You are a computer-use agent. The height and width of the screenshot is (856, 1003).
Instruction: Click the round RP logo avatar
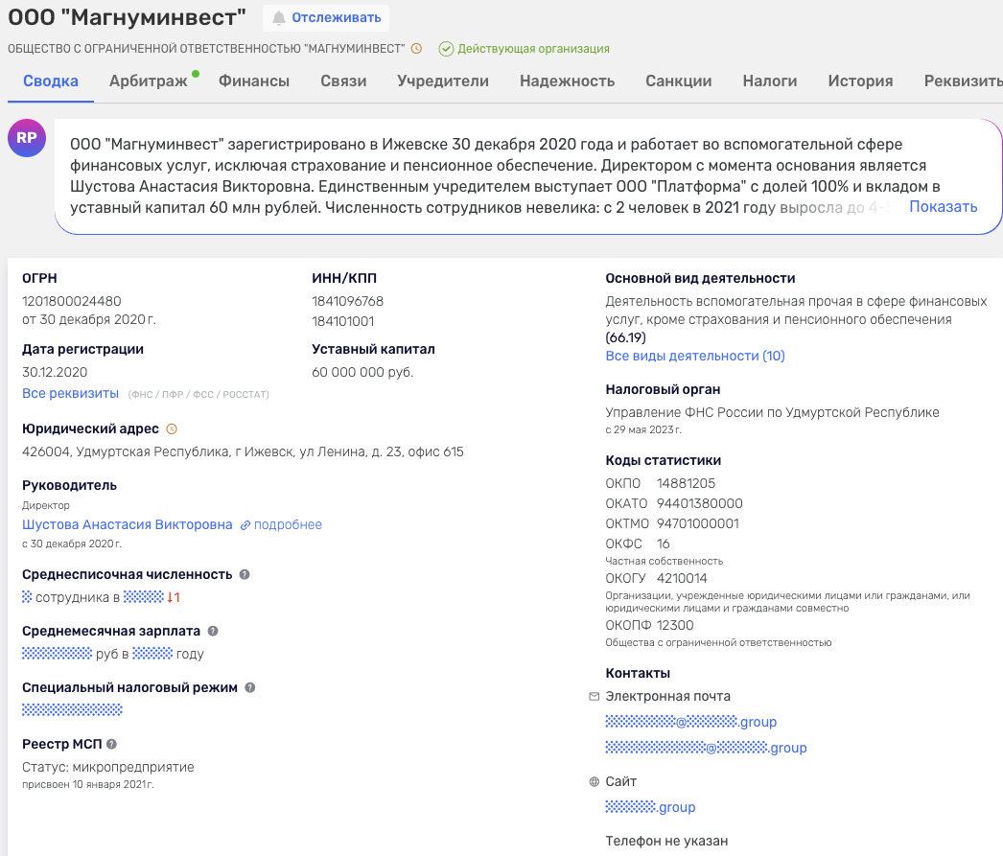click(27, 138)
